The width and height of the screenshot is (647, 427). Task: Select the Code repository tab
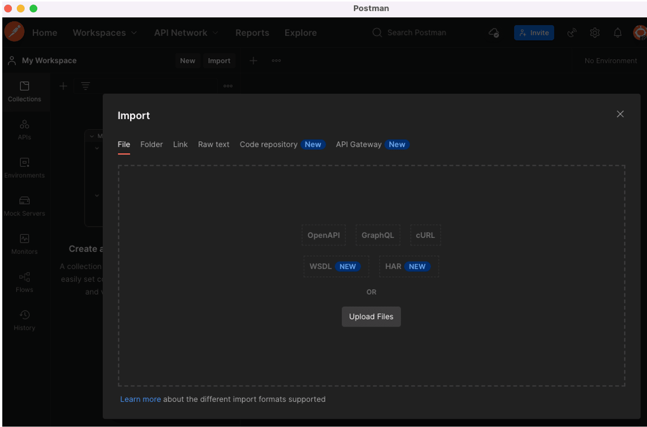click(x=282, y=145)
